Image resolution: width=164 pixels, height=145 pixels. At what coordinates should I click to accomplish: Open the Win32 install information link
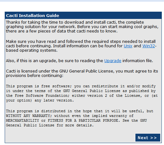pos(149,46)
